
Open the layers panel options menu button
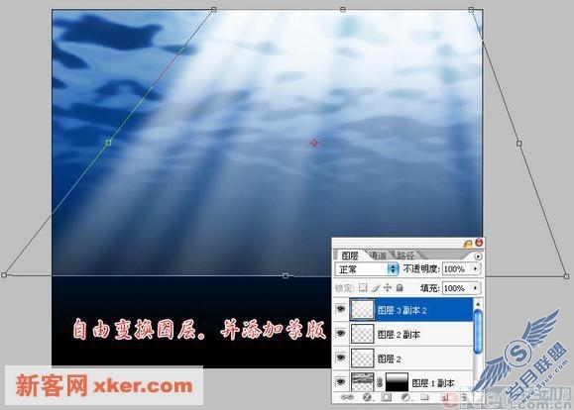coord(478,256)
